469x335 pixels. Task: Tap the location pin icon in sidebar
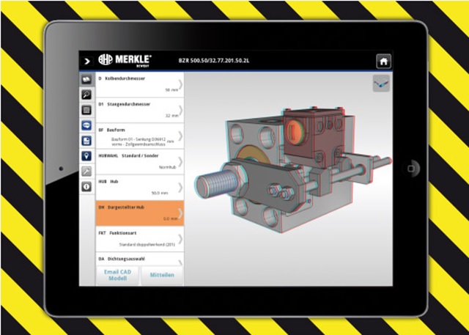pos(86,156)
